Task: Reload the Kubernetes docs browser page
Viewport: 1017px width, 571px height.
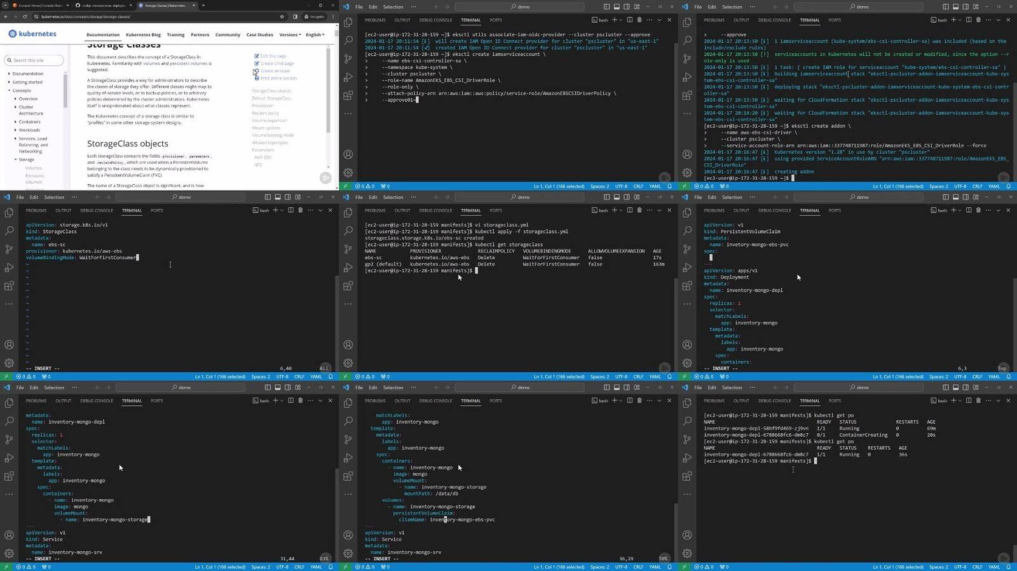Action: 25,17
